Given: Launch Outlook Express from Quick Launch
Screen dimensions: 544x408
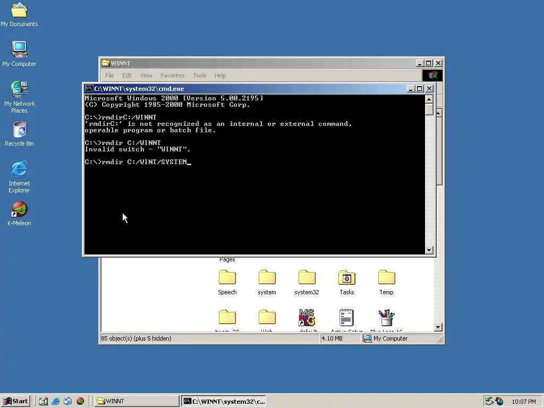Looking at the screenshot, I should [x=67, y=401].
